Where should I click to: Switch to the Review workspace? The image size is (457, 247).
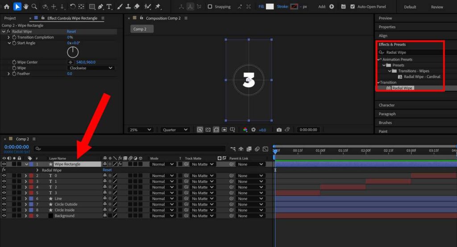[437, 7]
